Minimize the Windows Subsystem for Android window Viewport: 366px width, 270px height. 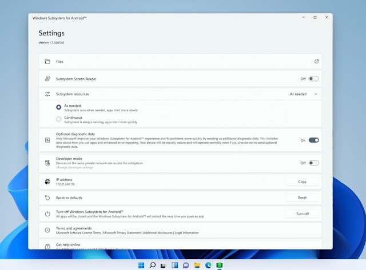304,18
